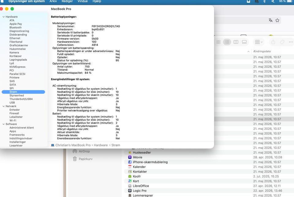The height and width of the screenshot is (197, 294).
Task: Collapse the Software tree section
Action: [x=4, y=124]
